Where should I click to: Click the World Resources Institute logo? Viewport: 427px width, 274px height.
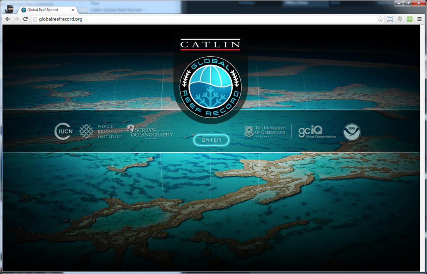click(x=100, y=132)
